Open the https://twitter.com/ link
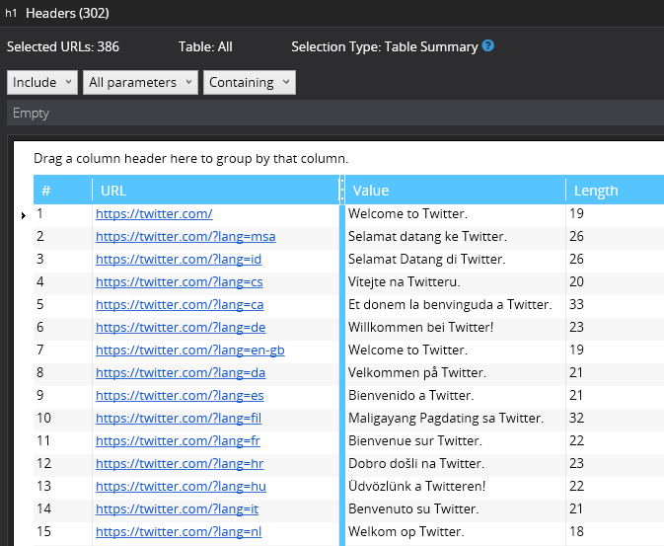 154,213
